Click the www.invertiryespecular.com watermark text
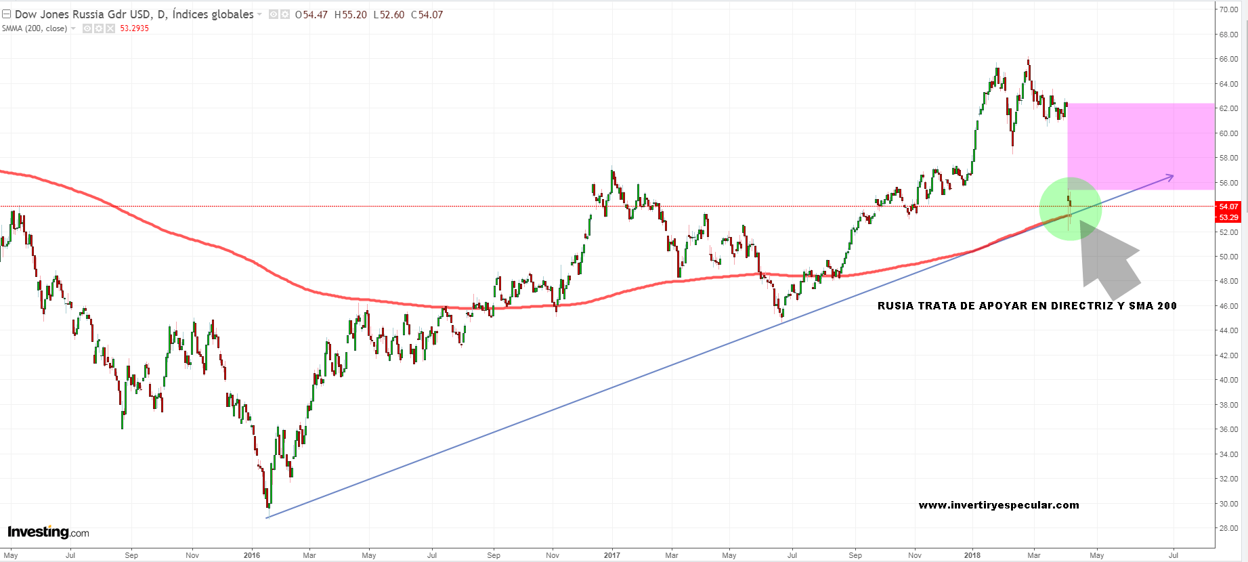The image size is (1248, 562). coord(999,505)
